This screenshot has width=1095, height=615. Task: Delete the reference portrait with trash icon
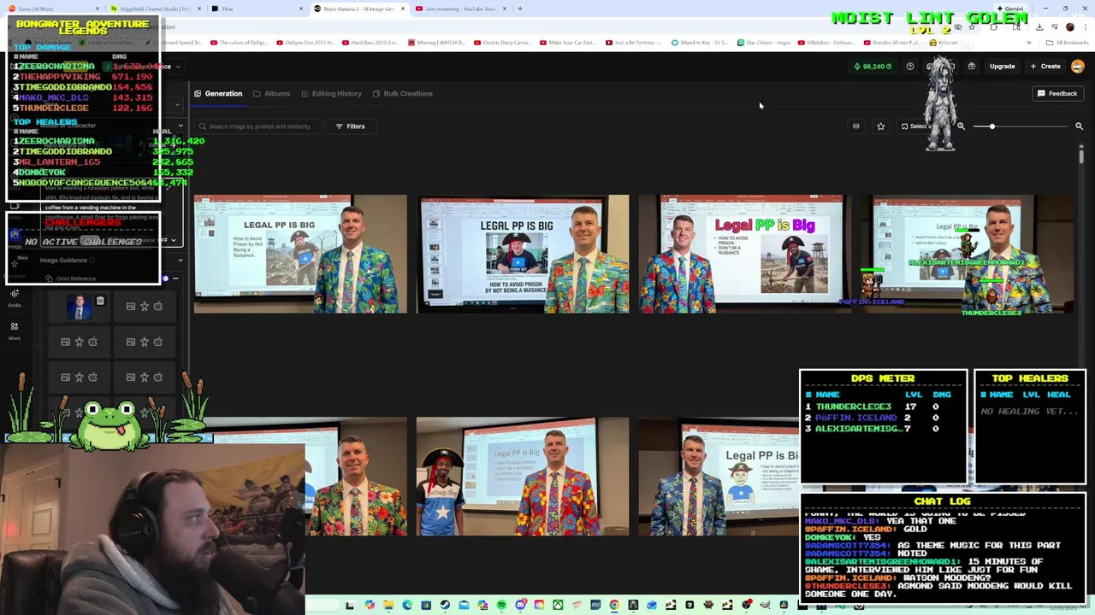coord(100,301)
